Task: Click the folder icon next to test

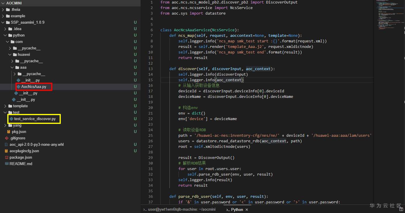Action: point(10,112)
